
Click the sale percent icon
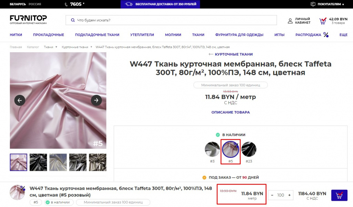pyautogui.click(x=326, y=34)
